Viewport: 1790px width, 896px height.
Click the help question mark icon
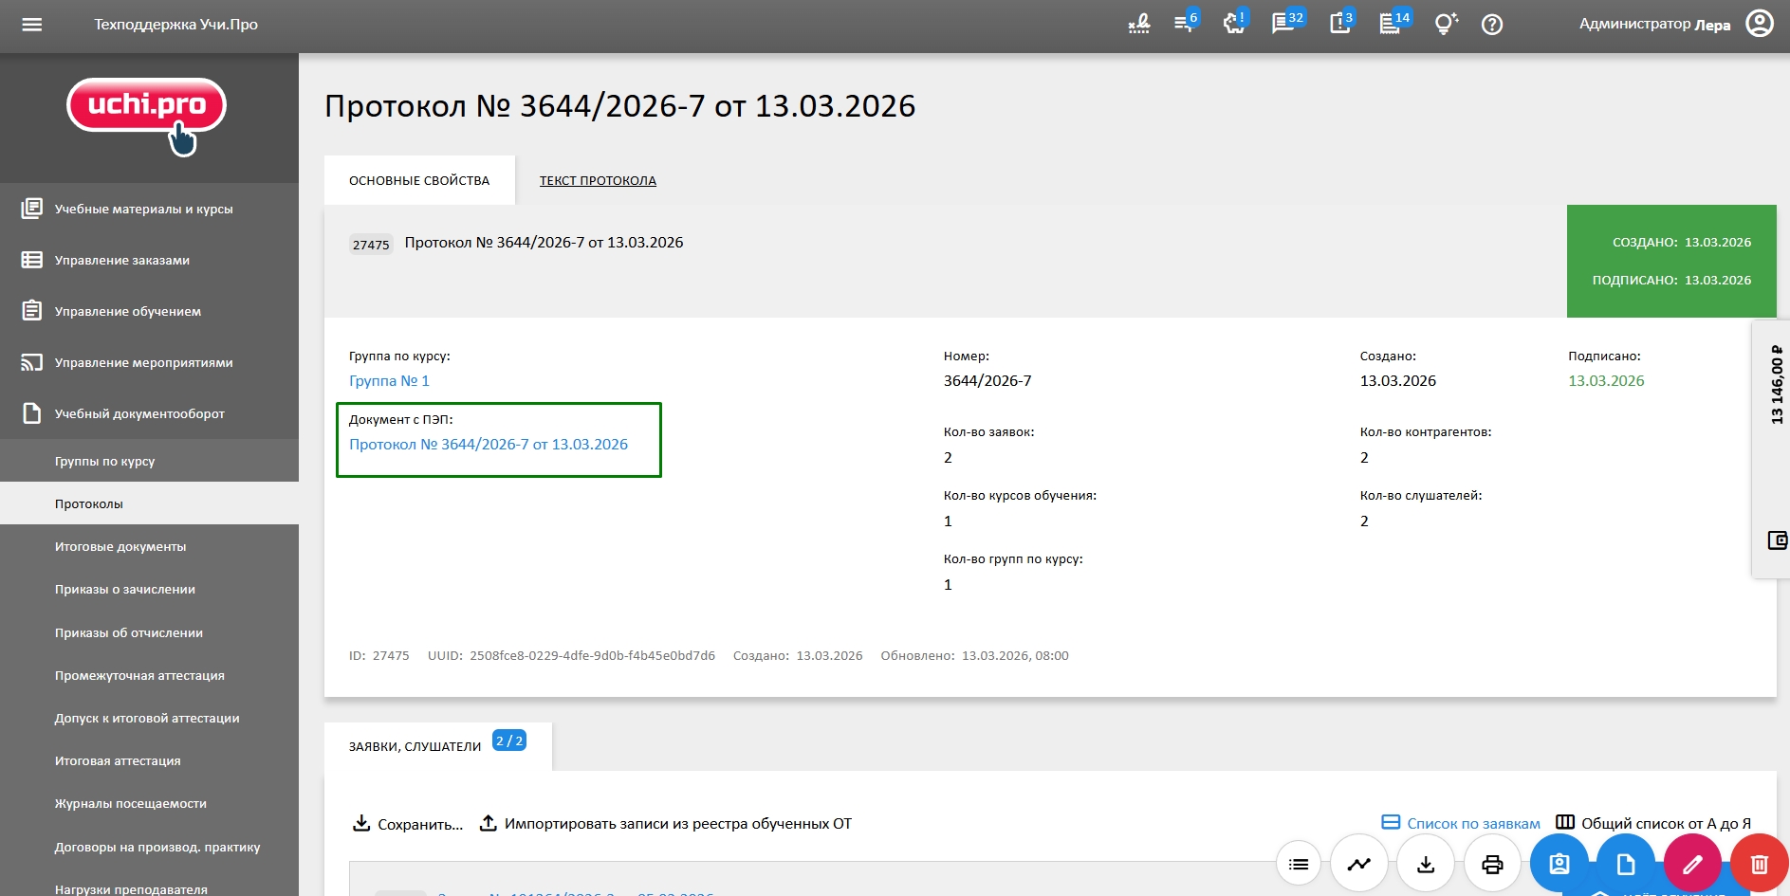pos(1492,25)
